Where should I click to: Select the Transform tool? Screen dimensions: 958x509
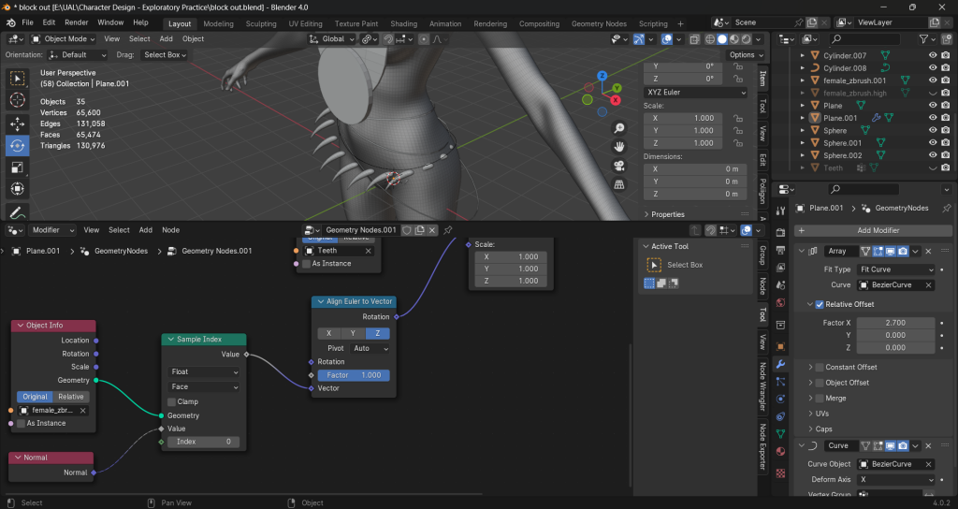point(17,188)
